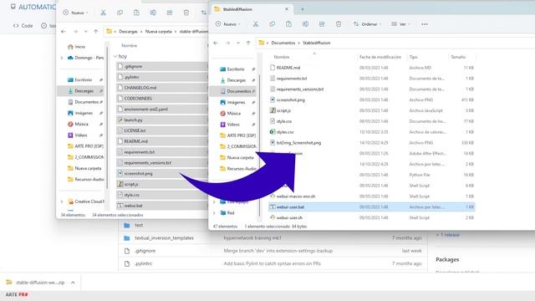Click the Copy icon in the Descargas window
535x301 pixels.
(120, 13)
